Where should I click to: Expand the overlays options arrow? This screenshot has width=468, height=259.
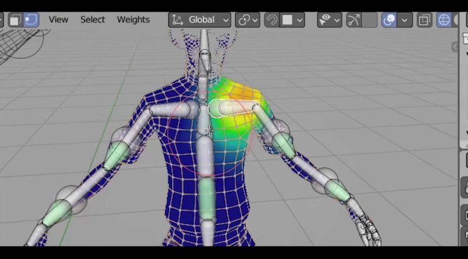[404, 20]
